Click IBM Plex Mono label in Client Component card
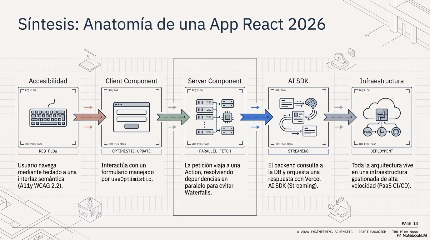430x240 pixels. [117, 144]
